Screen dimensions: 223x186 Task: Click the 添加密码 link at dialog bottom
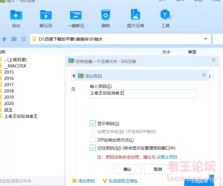tap(86, 181)
